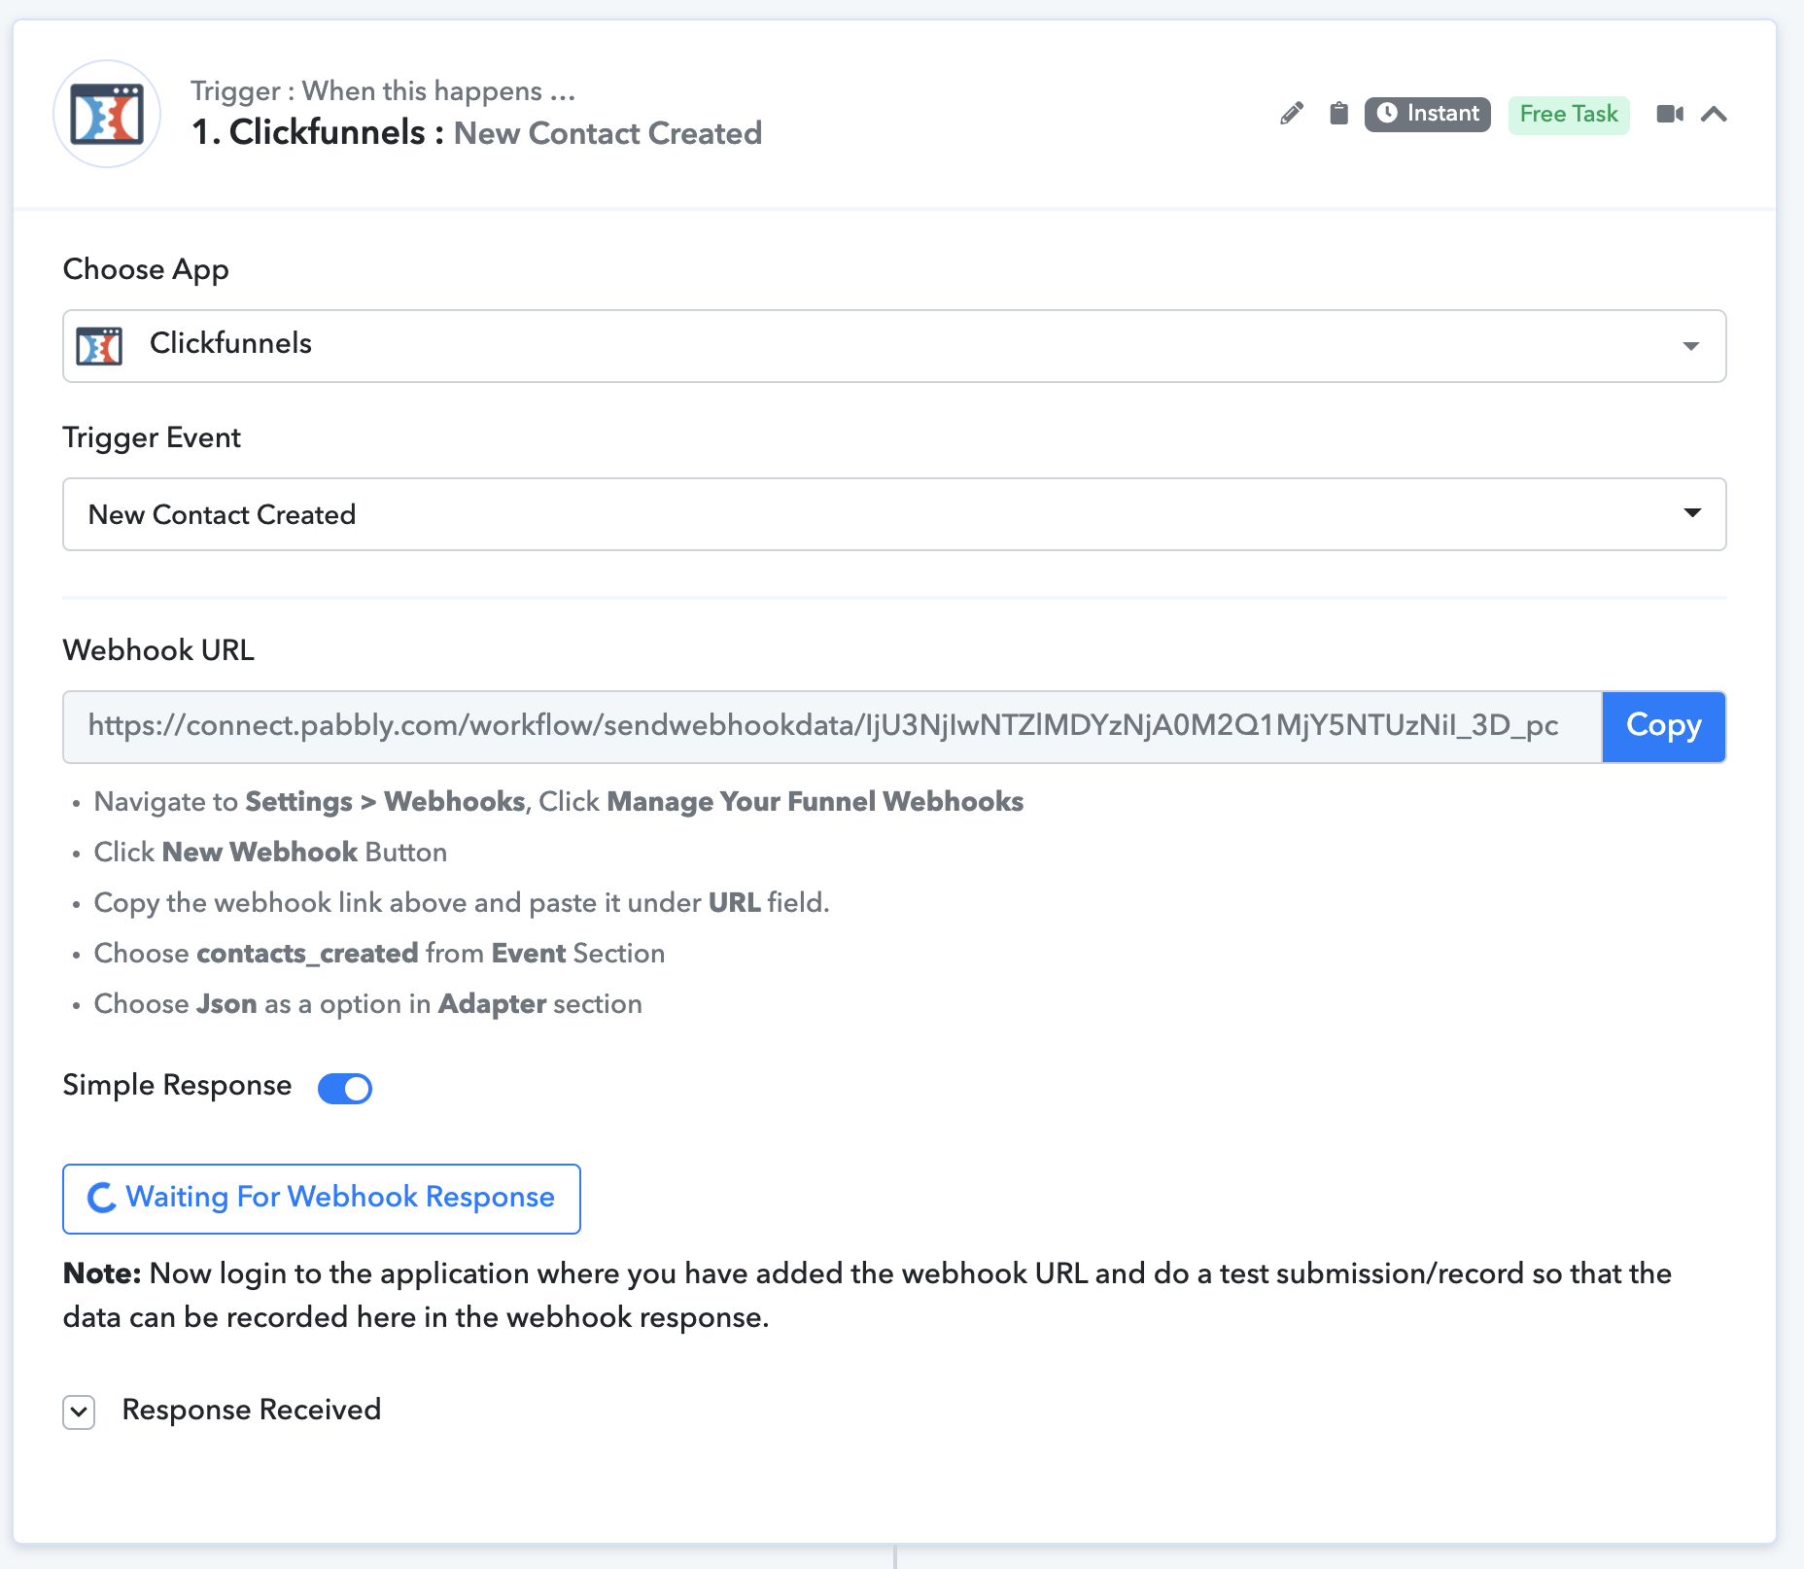Click the Webhook URL field
Image resolution: width=1804 pixels, height=1569 pixels.
tap(832, 726)
